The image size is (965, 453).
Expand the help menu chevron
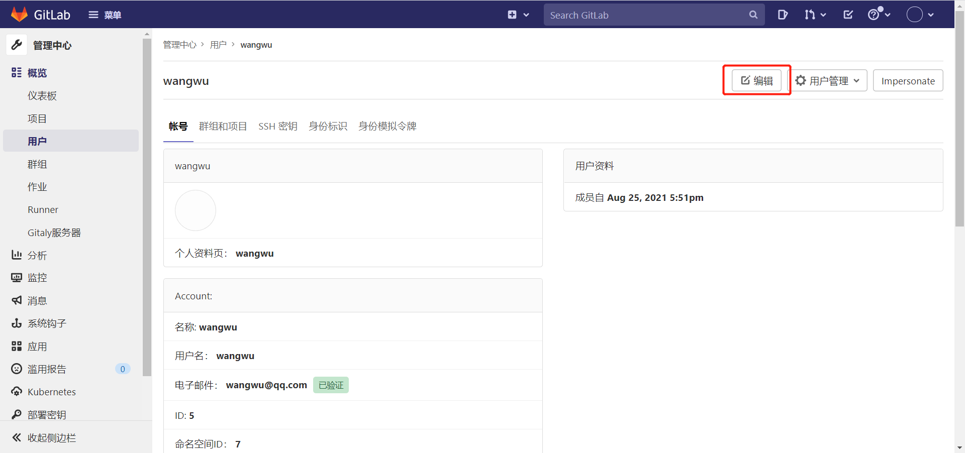(888, 15)
